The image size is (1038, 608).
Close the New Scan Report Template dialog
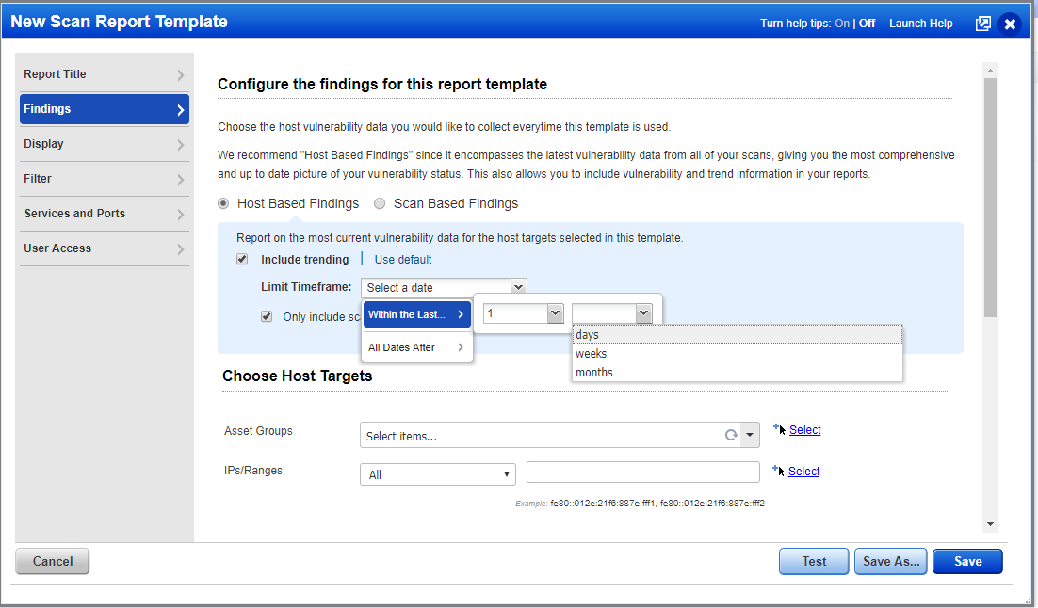[1010, 24]
